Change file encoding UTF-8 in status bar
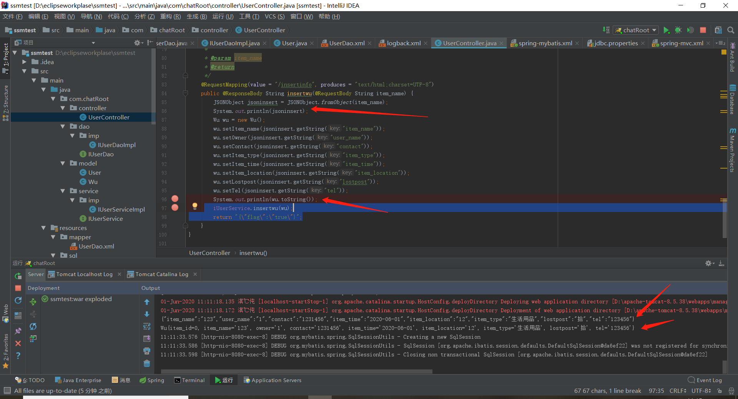Screen dimensions: 738x399 701,391
